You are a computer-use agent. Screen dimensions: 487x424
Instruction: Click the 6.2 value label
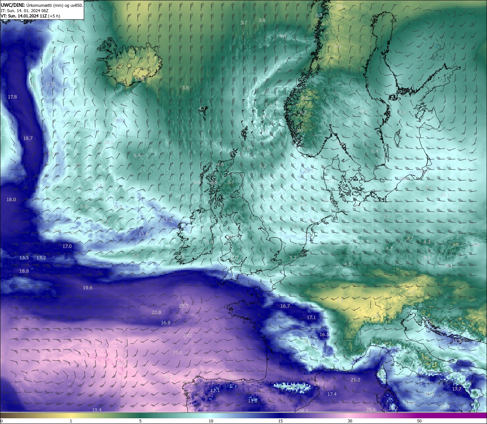(263, 166)
